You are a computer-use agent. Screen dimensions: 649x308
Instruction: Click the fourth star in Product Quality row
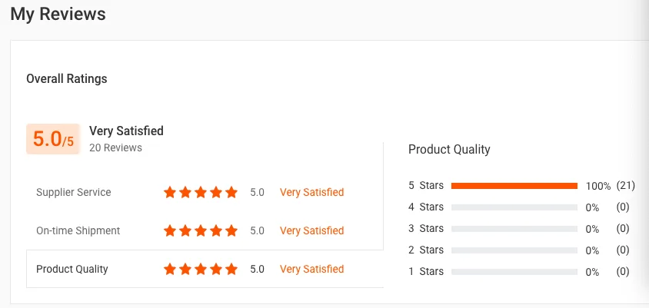point(216,269)
